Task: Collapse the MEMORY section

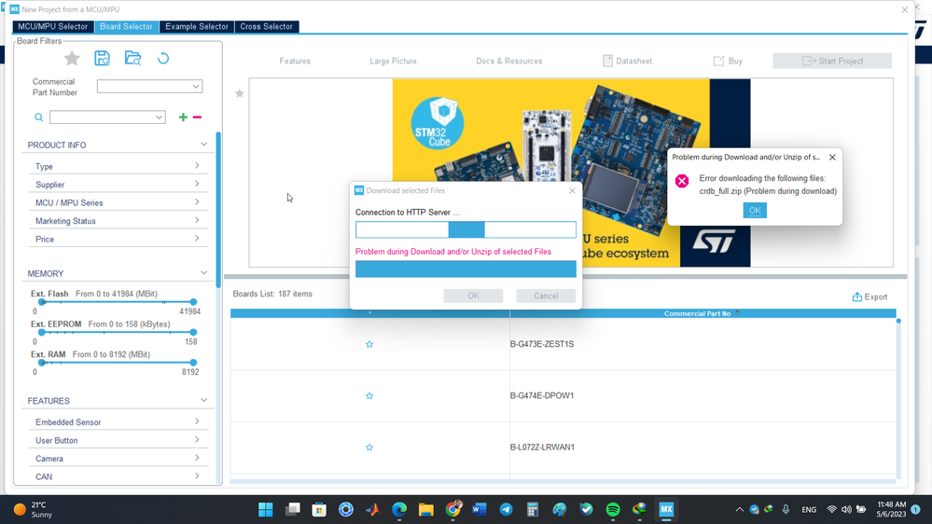Action: tap(203, 272)
